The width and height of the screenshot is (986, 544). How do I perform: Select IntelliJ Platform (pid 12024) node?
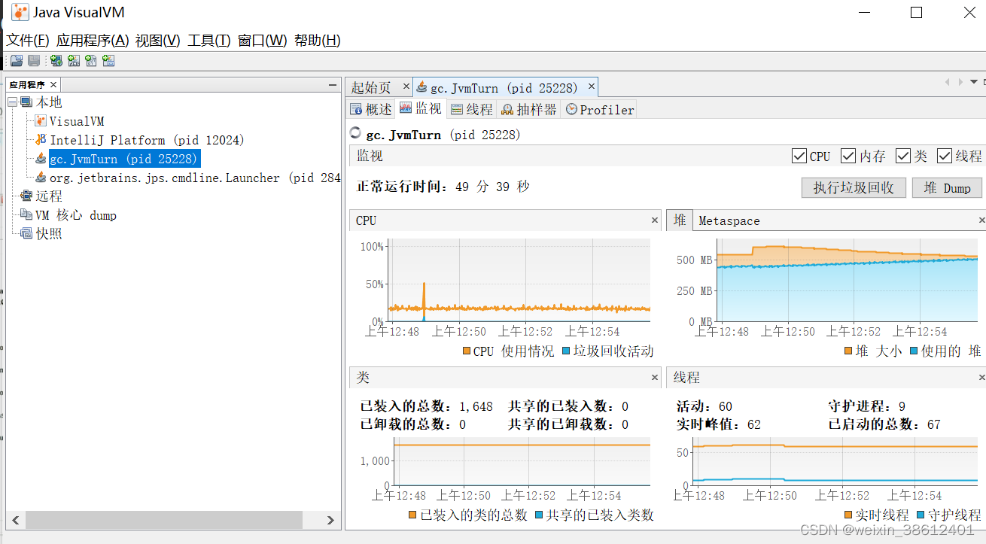point(148,140)
